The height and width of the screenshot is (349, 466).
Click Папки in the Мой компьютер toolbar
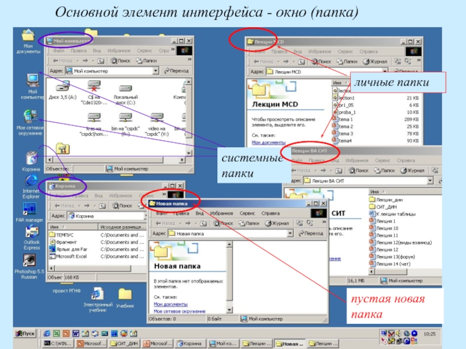[146, 60]
